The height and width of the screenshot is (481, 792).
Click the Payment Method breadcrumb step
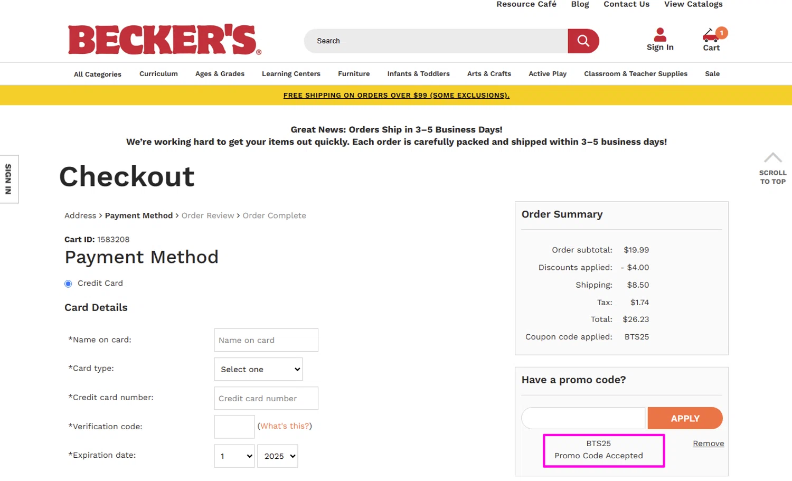tap(139, 215)
